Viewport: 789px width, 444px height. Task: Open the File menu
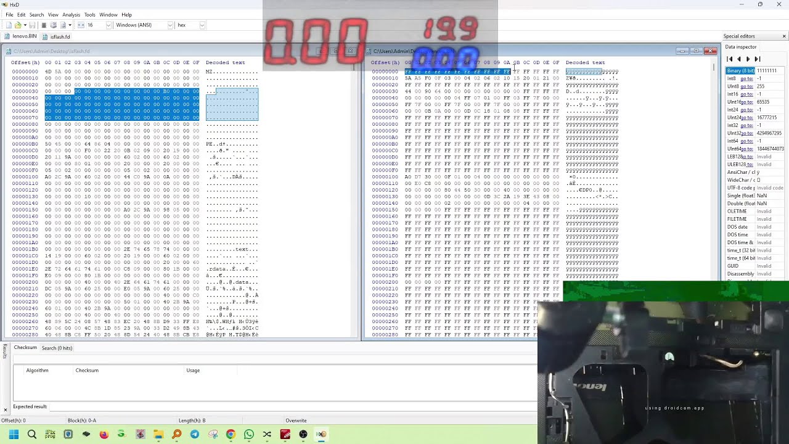9,15
